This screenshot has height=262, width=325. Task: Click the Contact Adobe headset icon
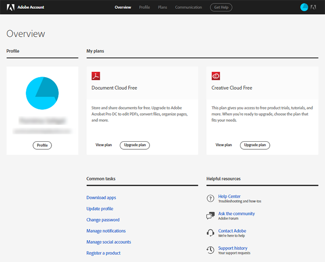click(210, 233)
